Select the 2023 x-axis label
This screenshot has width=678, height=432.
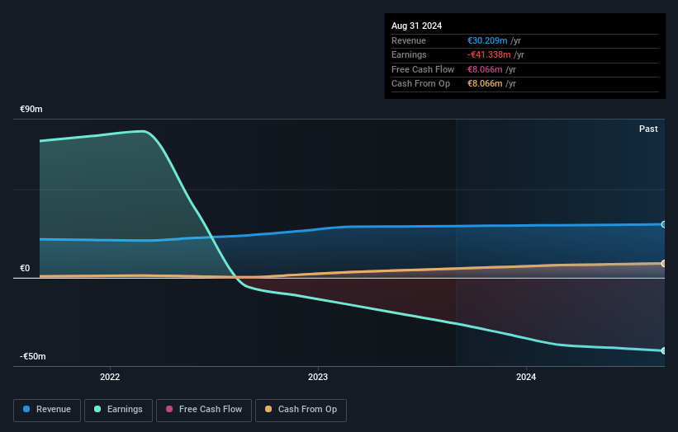coord(318,377)
